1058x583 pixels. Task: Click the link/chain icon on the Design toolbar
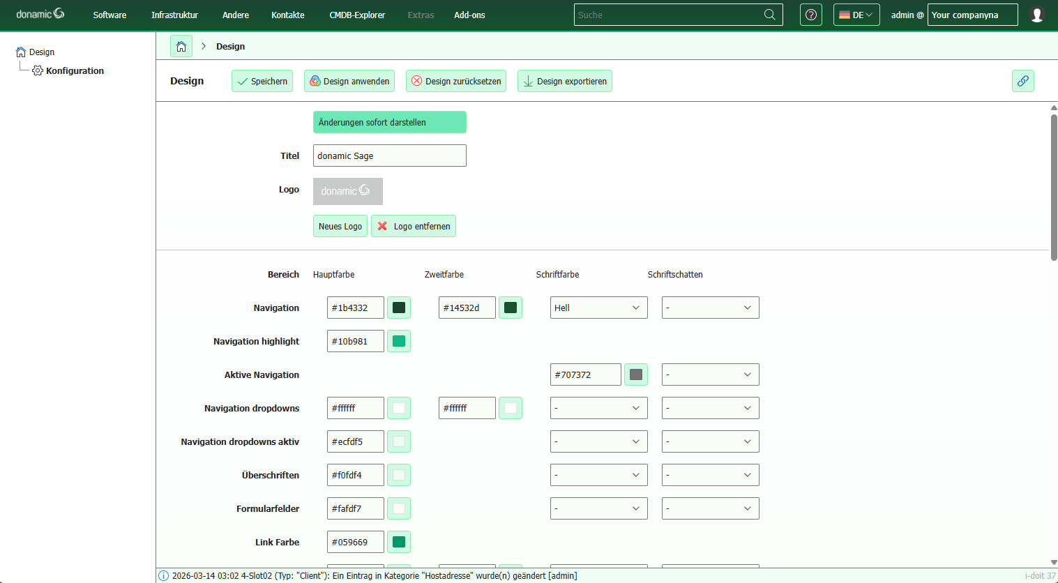[1023, 80]
